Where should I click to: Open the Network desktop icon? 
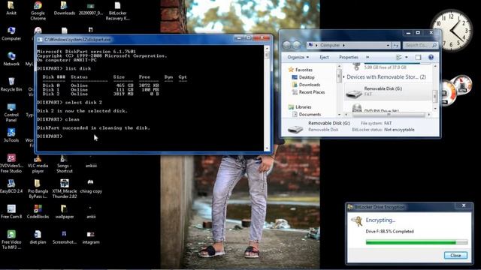point(11,59)
